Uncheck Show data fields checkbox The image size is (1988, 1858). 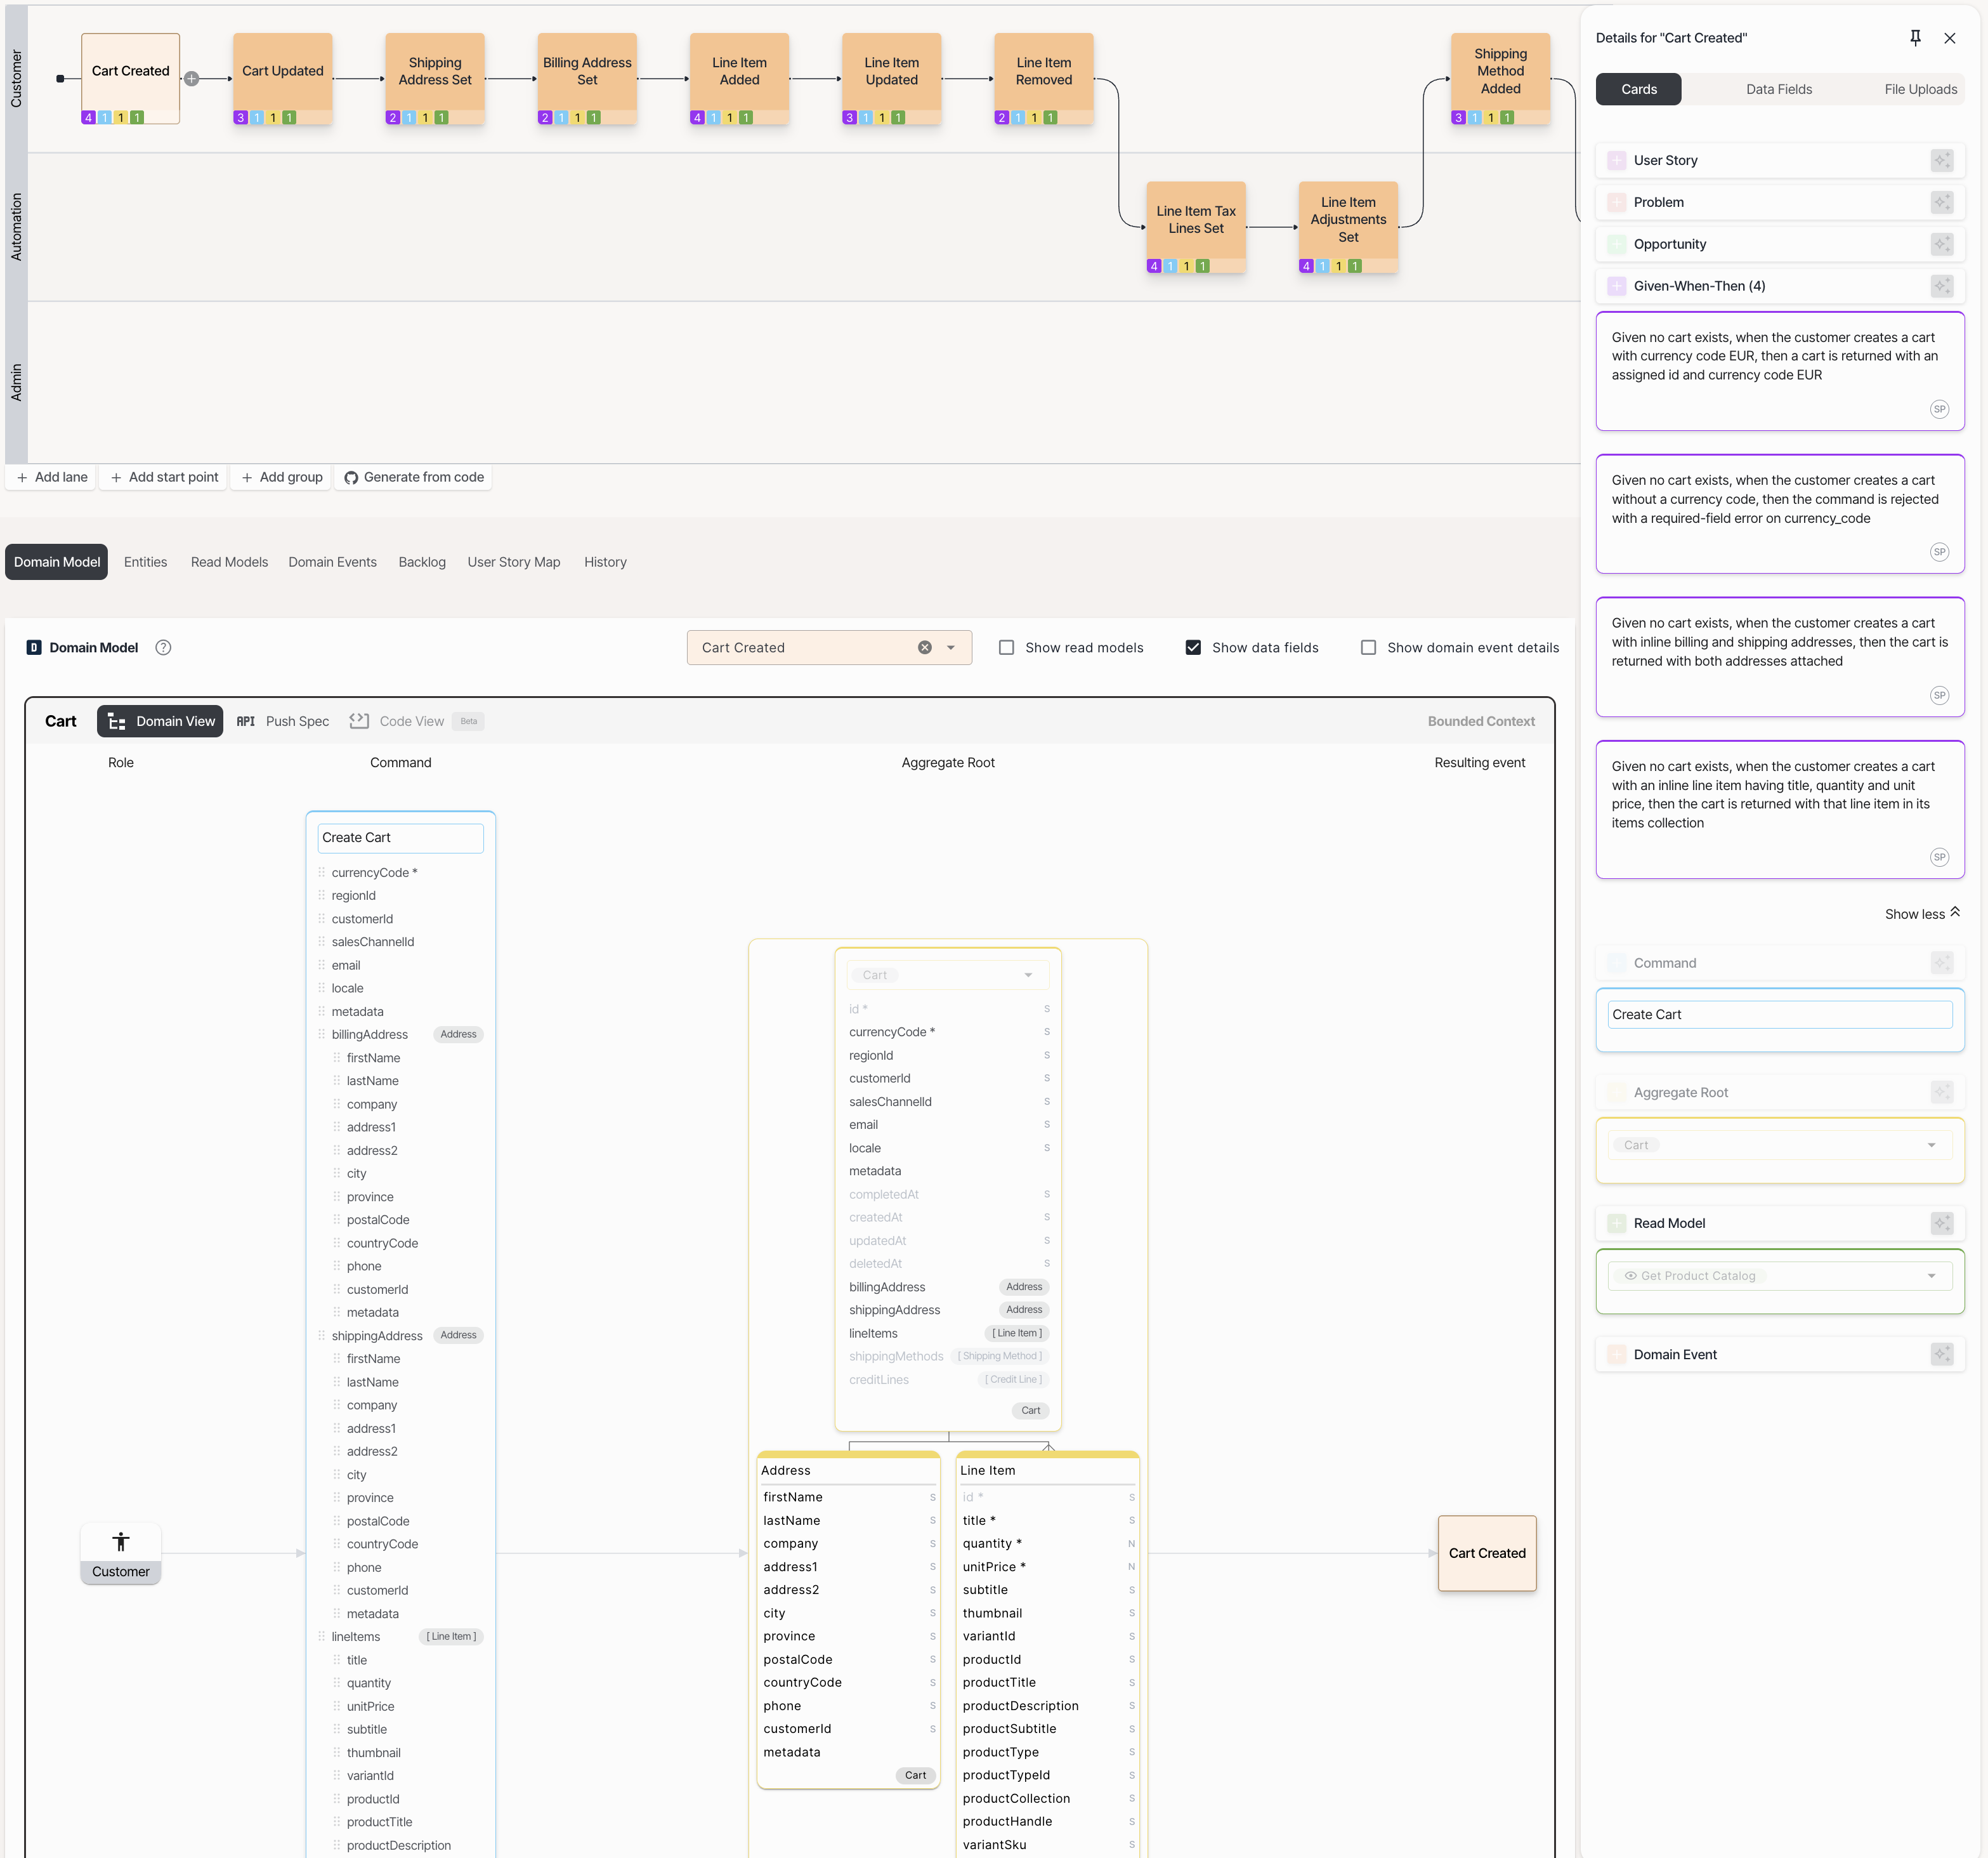pyautogui.click(x=1193, y=647)
